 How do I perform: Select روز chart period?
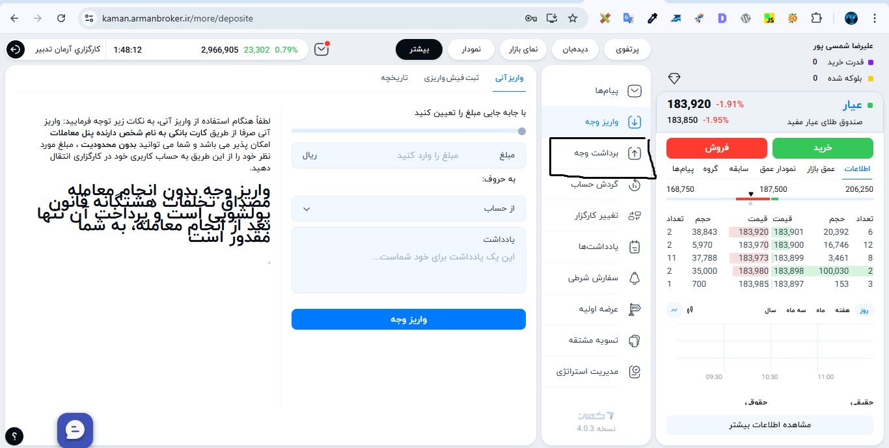tap(864, 310)
